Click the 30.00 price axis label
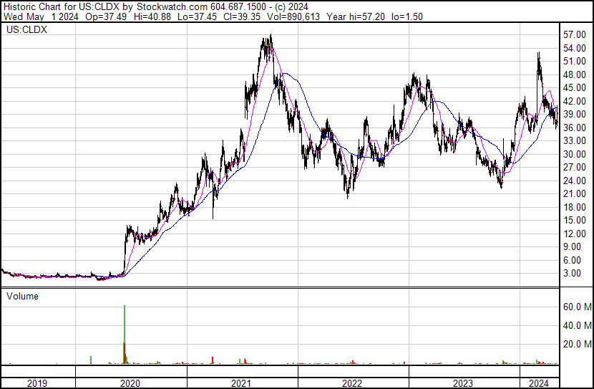594x389 pixels. click(x=575, y=154)
